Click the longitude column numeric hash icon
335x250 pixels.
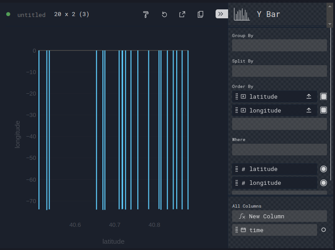pos(243,183)
